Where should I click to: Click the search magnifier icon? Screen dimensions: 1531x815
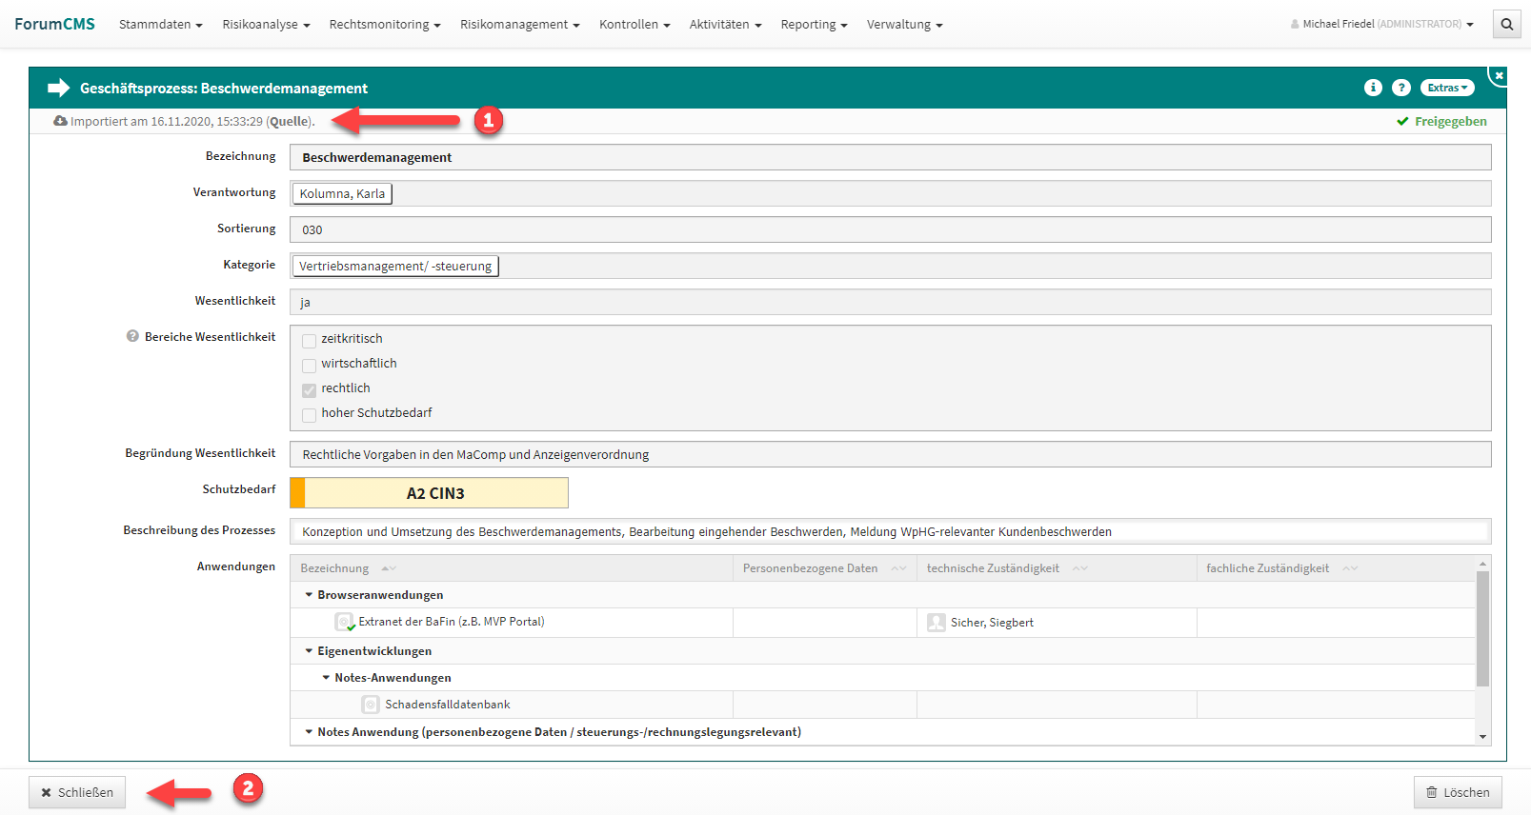coord(1506,25)
